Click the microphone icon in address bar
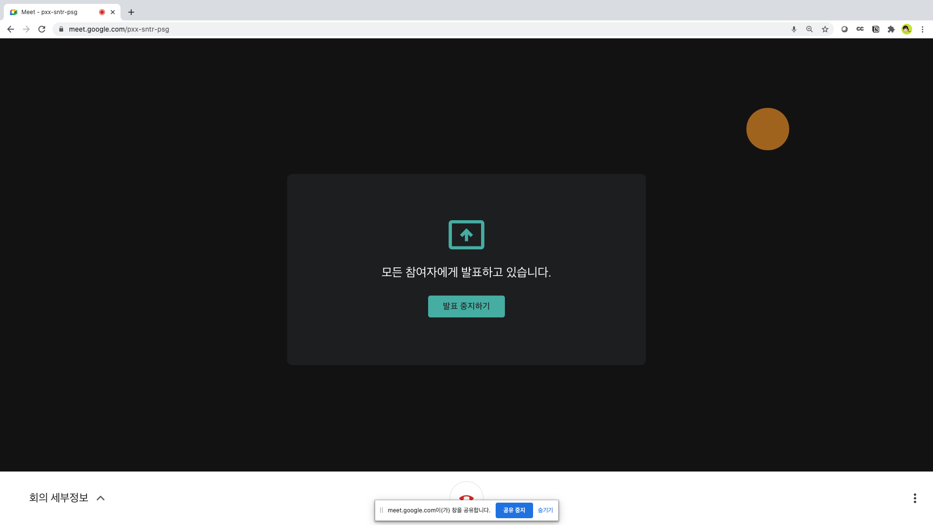Screen dimensions: 933x525 [x=794, y=29]
